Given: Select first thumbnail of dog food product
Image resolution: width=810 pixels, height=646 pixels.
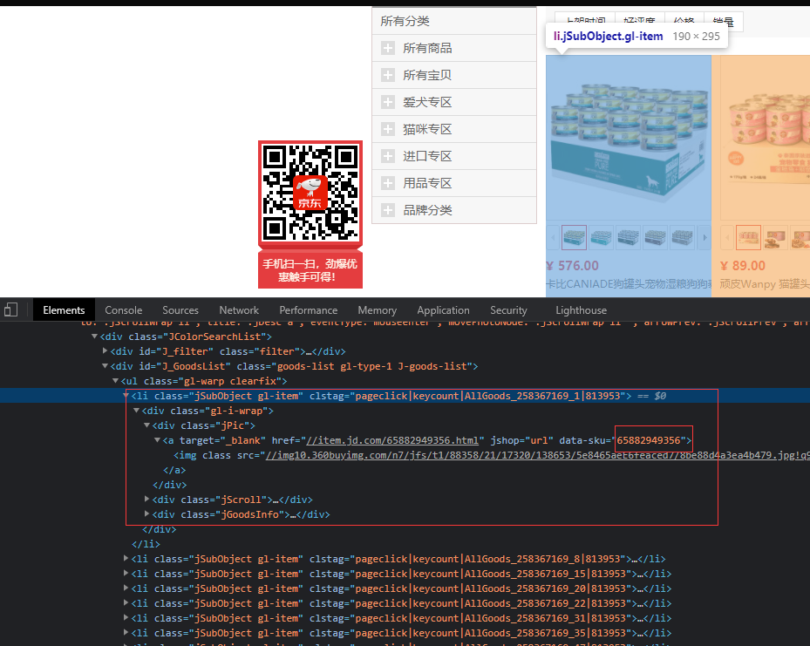Looking at the screenshot, I should 574,237.
